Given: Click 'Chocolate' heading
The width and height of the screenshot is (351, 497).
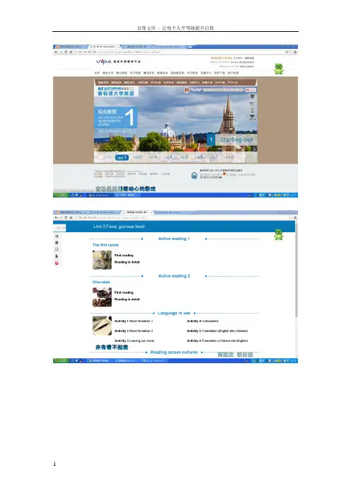Looking at the screenshot, I should pyautogui.click(x=101, y=282).
